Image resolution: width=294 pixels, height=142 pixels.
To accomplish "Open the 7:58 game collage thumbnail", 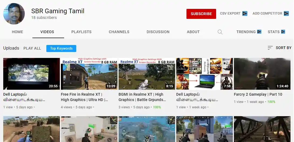I will (x=205, y=74).
